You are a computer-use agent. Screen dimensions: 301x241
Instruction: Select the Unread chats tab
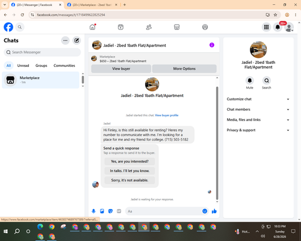pos(23,66)
